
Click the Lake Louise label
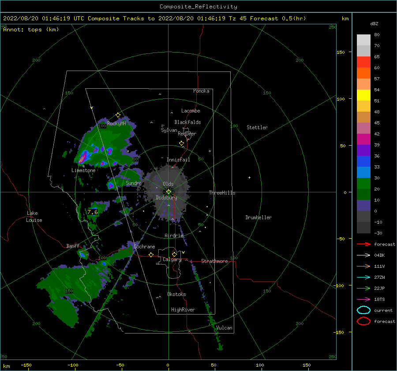tap(34, 217)
